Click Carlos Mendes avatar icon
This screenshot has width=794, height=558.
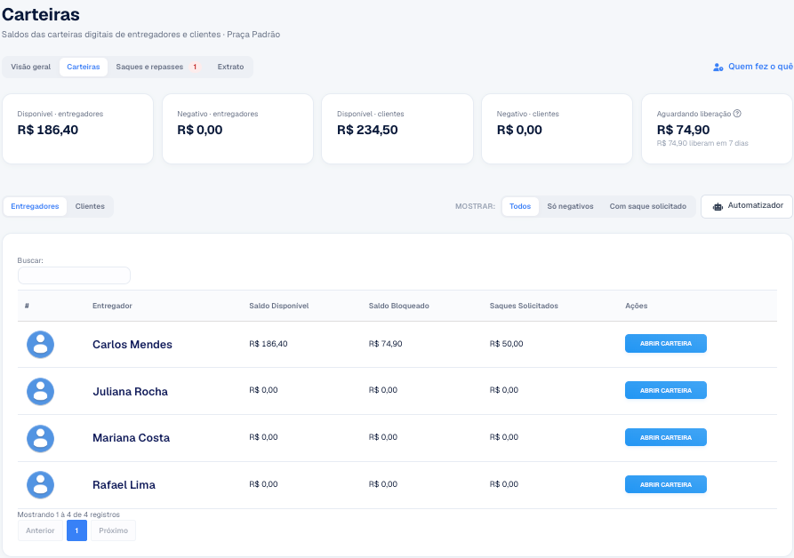pos(41,345)
